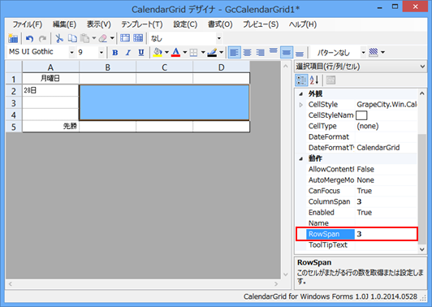The image size is (432, 307).
Task: Open the MS UI Gothic font dropdown
Action: [x=71, y=52]
